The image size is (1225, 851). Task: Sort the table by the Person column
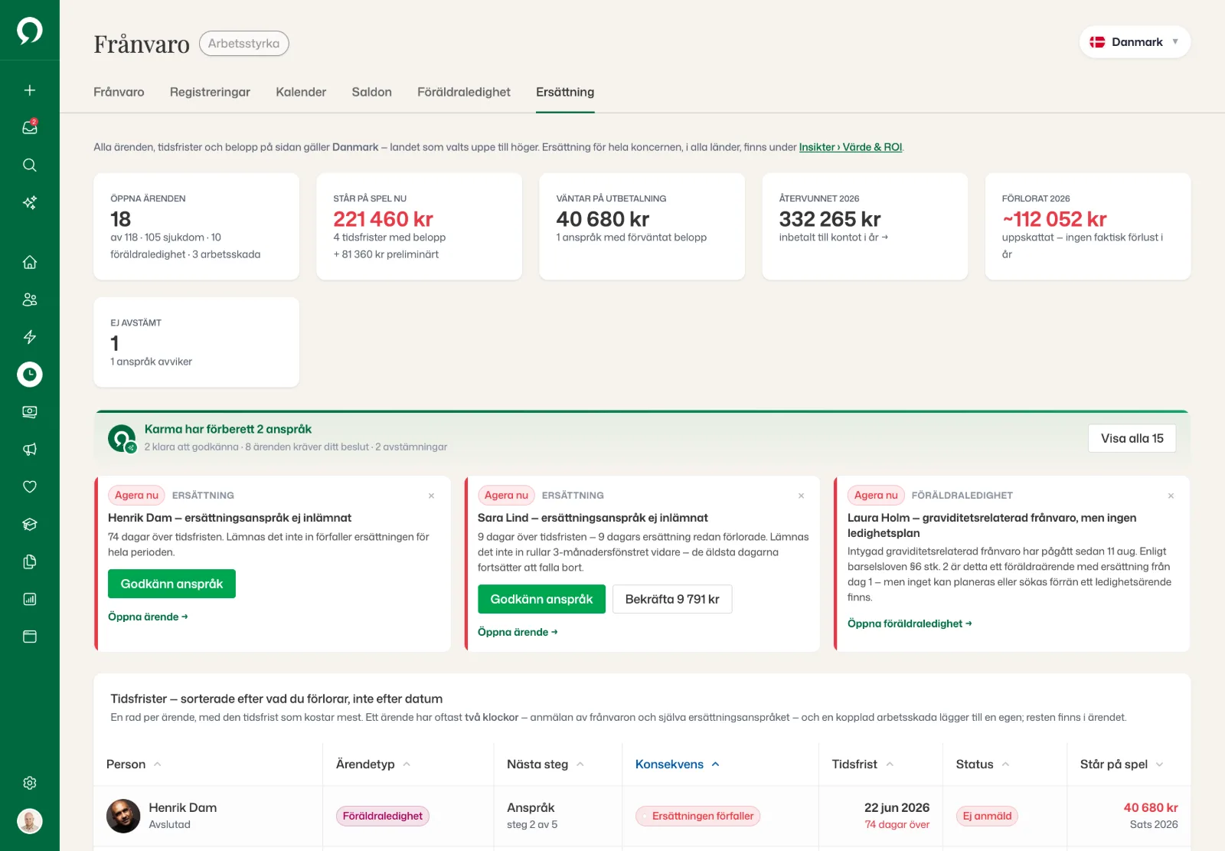coord(134,764)
